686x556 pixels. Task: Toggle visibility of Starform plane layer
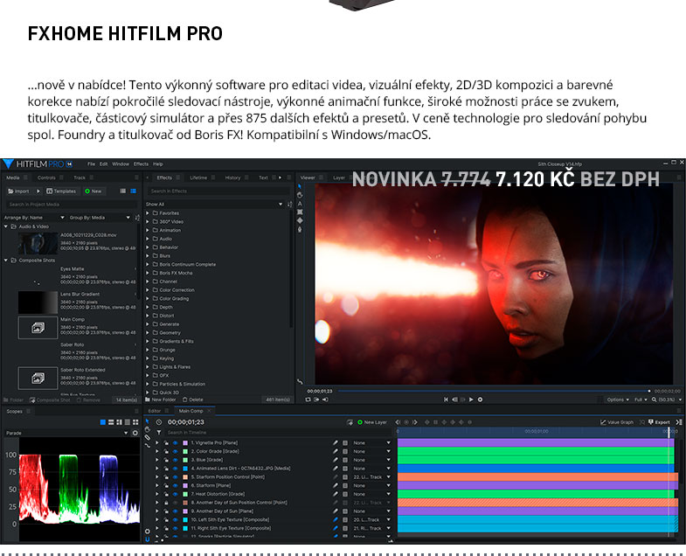(x=175, y=485)
